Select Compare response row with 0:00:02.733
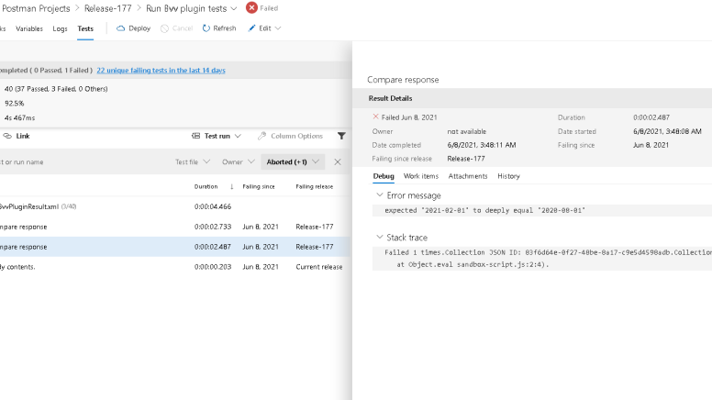This screenshot has width=712, height=400. pyautogui.click(x=175, y=227)
